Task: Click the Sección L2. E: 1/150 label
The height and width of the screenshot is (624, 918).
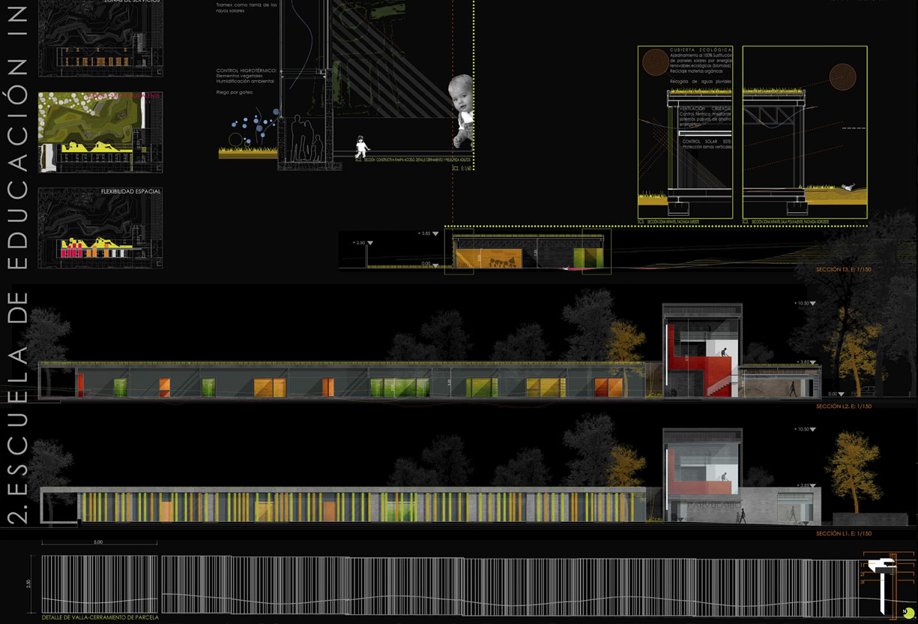Action: tap(843, 406)
